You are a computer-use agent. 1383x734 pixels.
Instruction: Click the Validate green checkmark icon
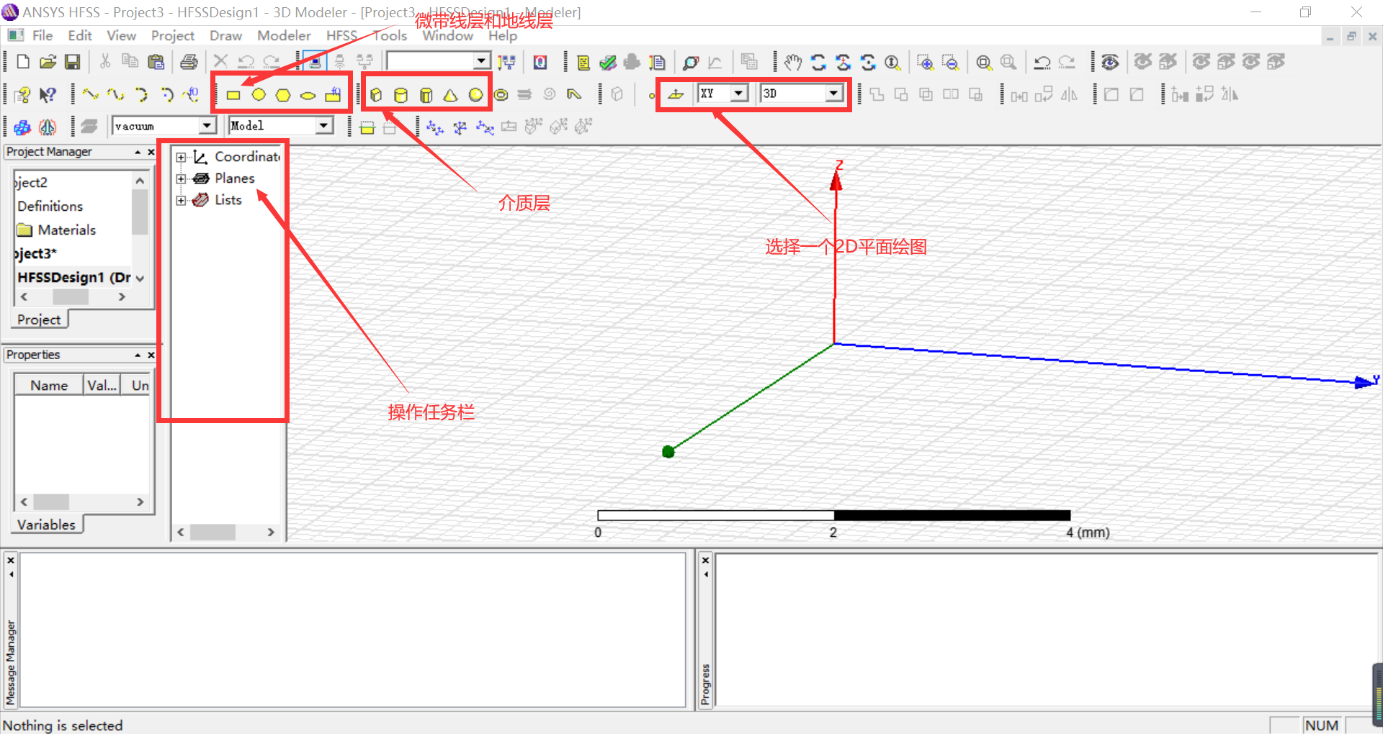click(608, 63)
